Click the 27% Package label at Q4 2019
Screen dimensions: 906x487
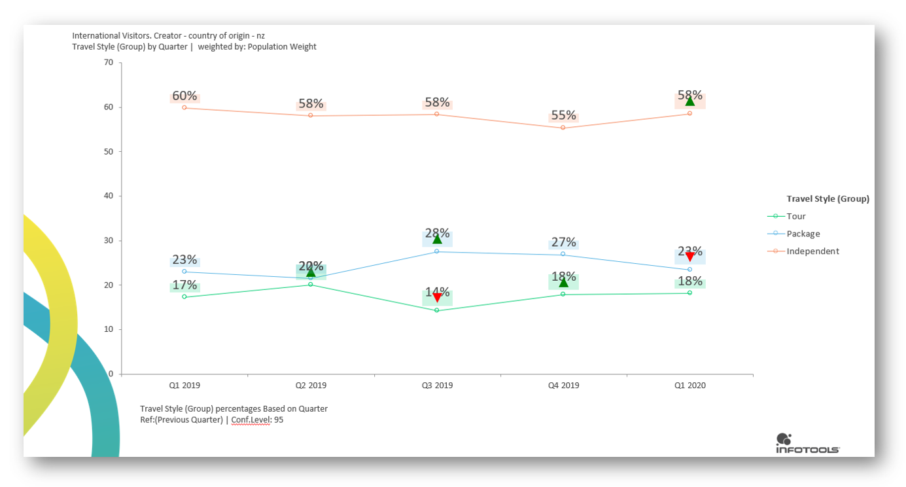click(x=563, y=243)
